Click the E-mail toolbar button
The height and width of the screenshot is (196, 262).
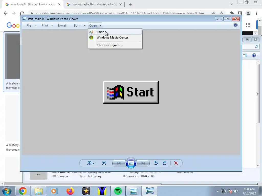coord(62,26)
